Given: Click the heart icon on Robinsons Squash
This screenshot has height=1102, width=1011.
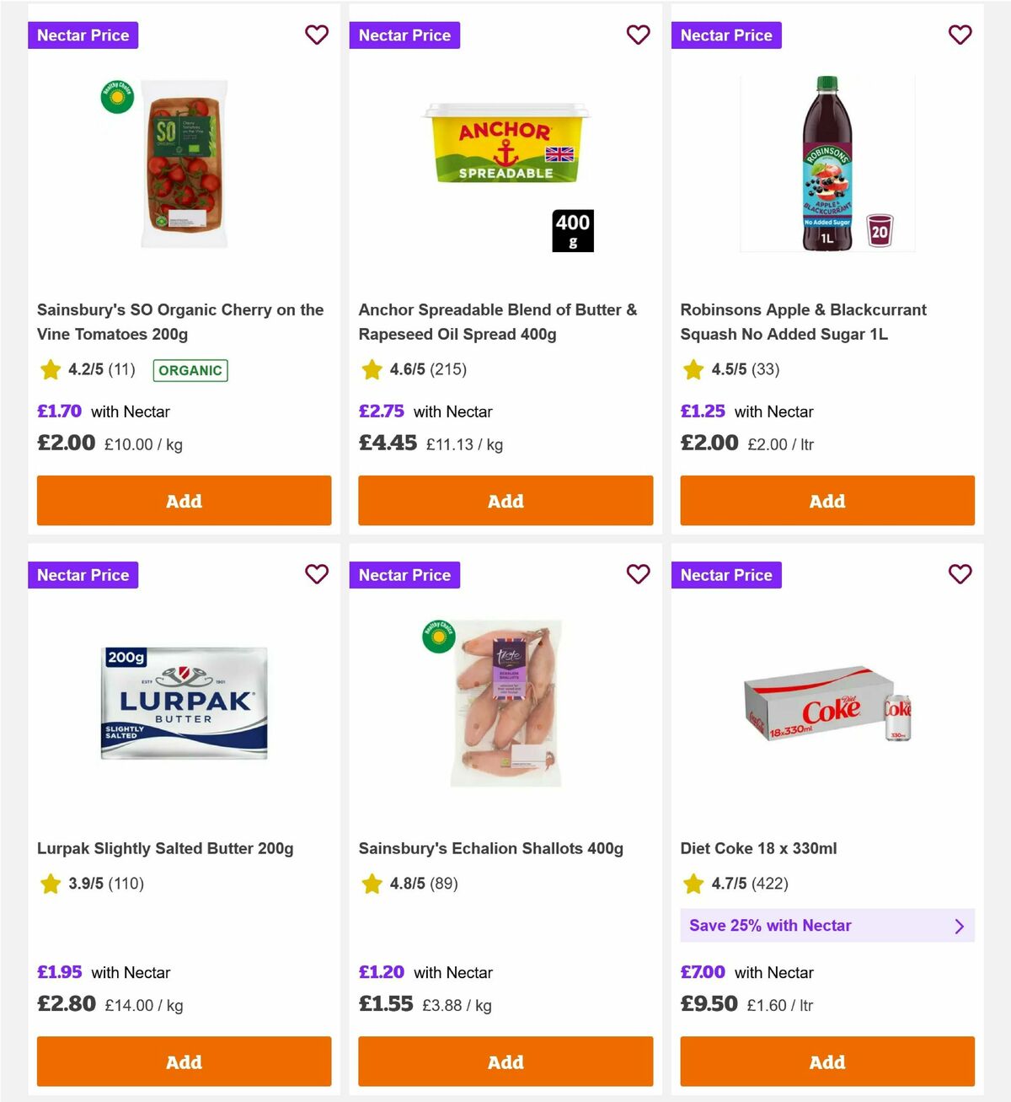Looking at the screenshot, I should (x=960, y=35).
